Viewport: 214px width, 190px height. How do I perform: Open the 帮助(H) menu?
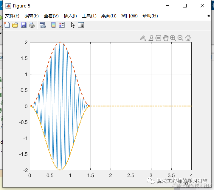click(150, 16)
